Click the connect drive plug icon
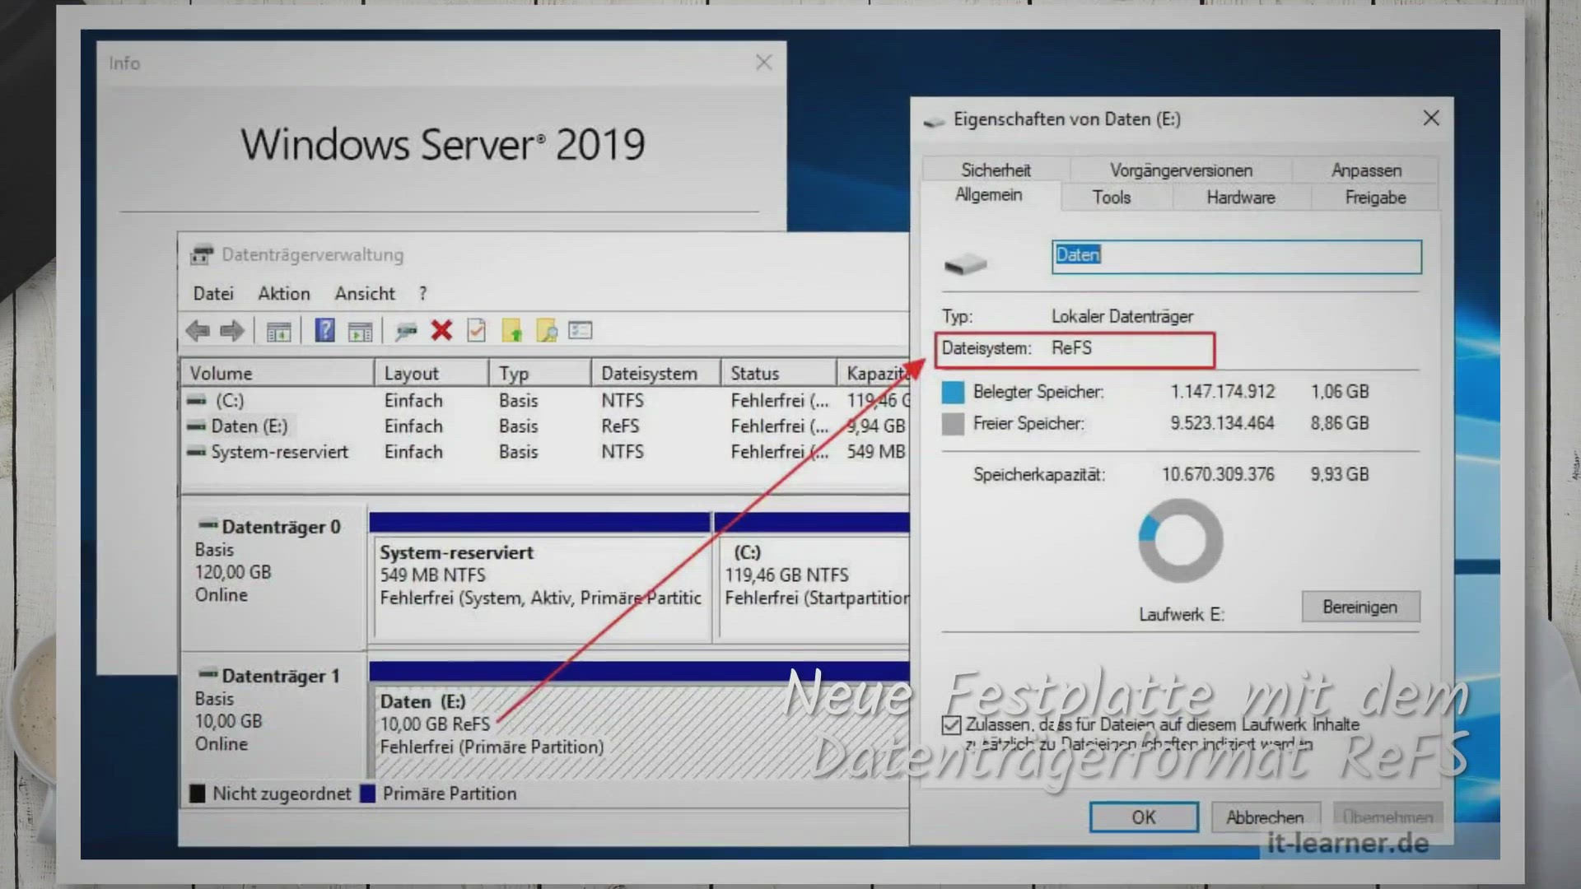This screenshot has height=889, width=1581. [x=406, y=331]
